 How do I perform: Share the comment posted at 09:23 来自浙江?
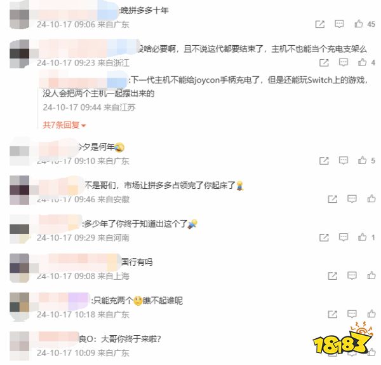pyautogui.click(x=324, y=63)
